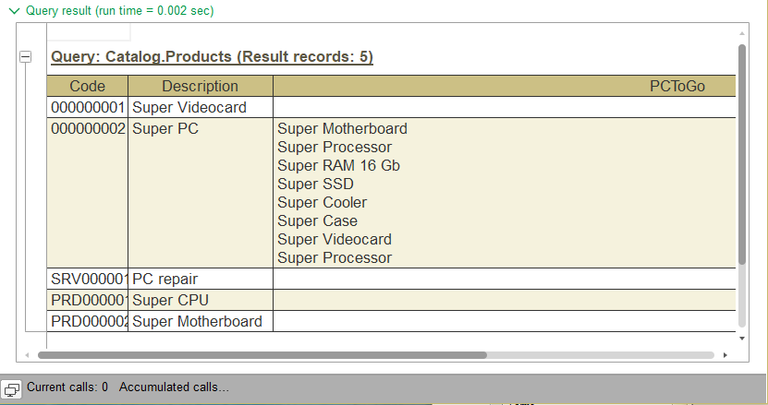Click the Accumulated calls... label

click(174, 387)
